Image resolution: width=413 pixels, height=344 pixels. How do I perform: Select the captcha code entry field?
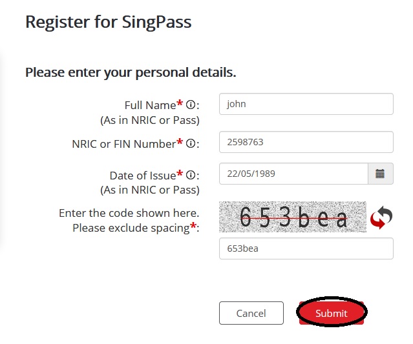point(306,248)
